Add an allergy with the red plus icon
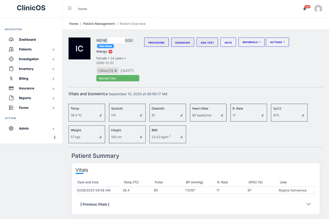Viewport: 329px width, 219px height. click(x=111, y=51)
